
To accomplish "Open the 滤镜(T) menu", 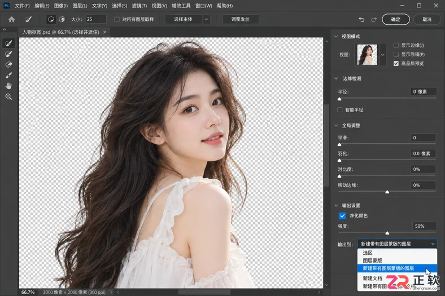I will 139,6.
